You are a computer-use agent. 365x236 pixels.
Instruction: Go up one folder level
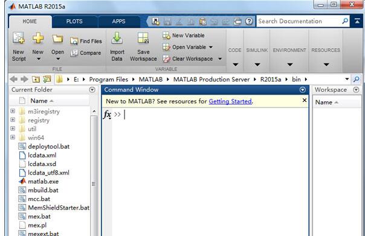36,80
